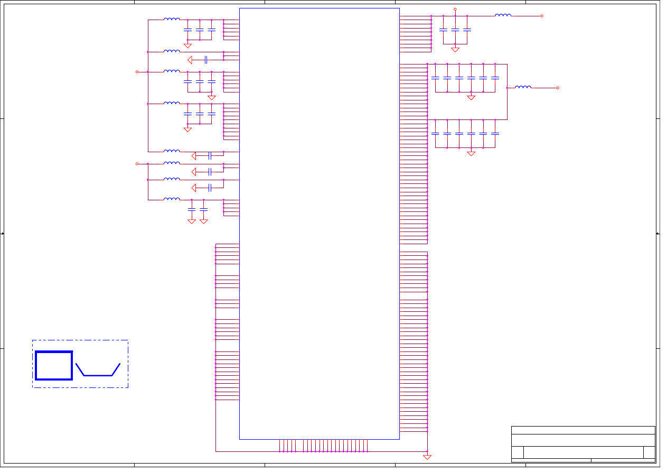This screenshot has width=667, height=472.
Task: Select the inductor feeding both six-capacitor banks
Action: (x=523, y=87)
